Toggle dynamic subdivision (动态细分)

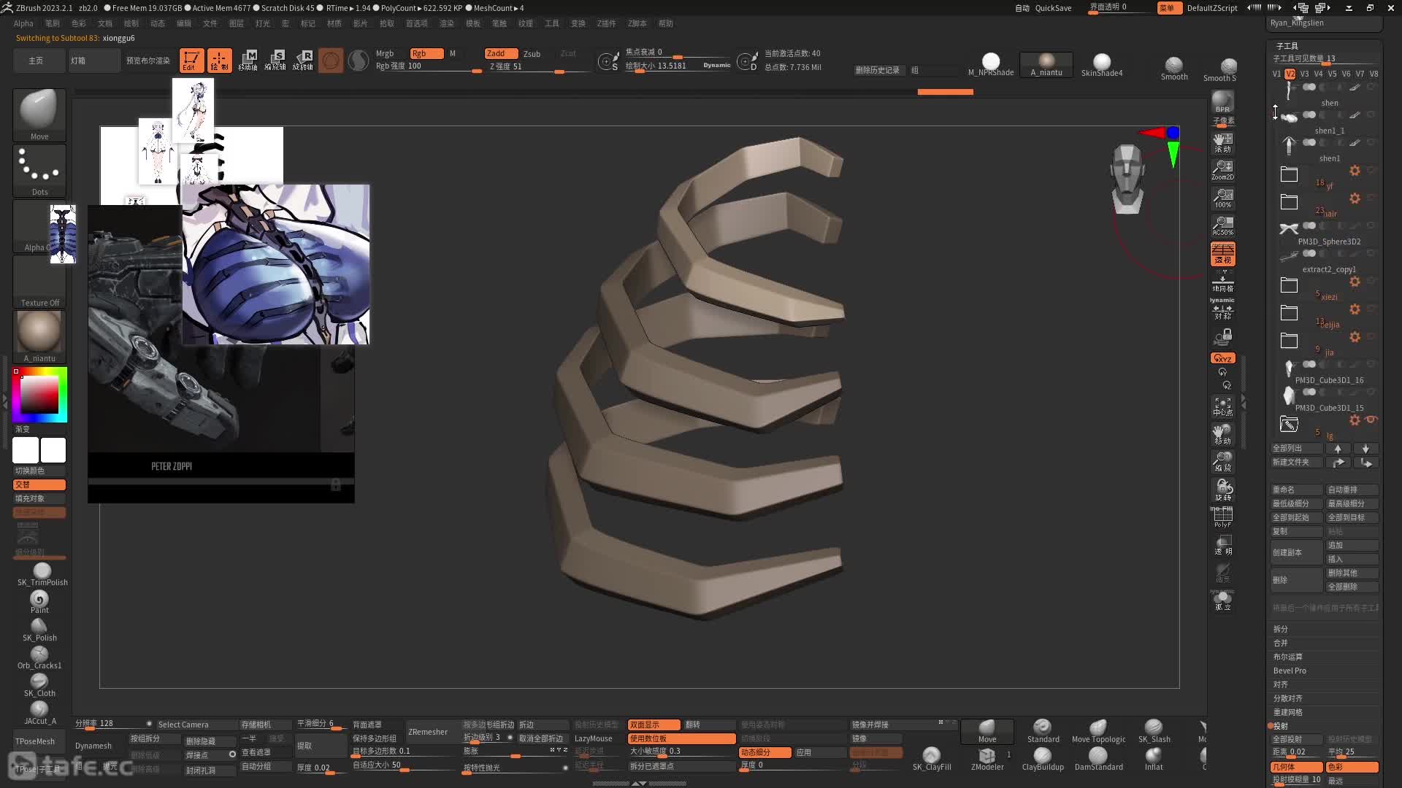pos(765,752)
